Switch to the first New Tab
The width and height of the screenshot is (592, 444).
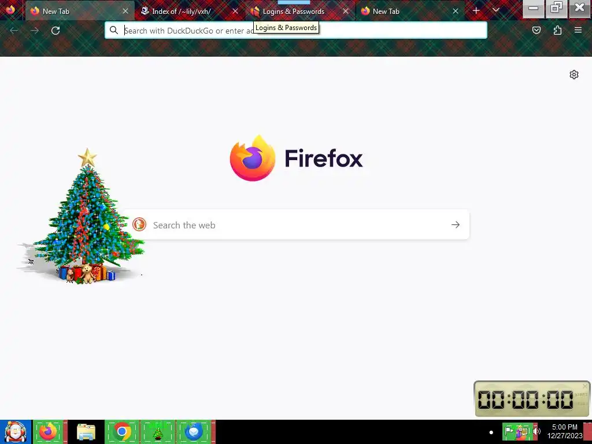pos(80,11)
